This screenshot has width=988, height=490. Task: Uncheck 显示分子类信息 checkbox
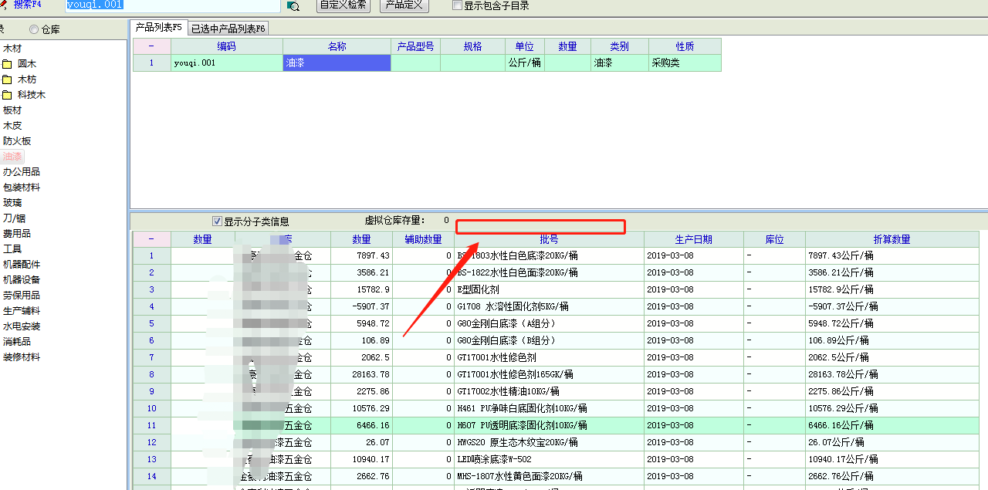point(217,221)
